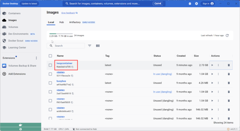Image resolution: width=240 pixels, height=131 pixels.
Task: Click the column view icon
Action: pyautogui.click(x=98, y=46)
